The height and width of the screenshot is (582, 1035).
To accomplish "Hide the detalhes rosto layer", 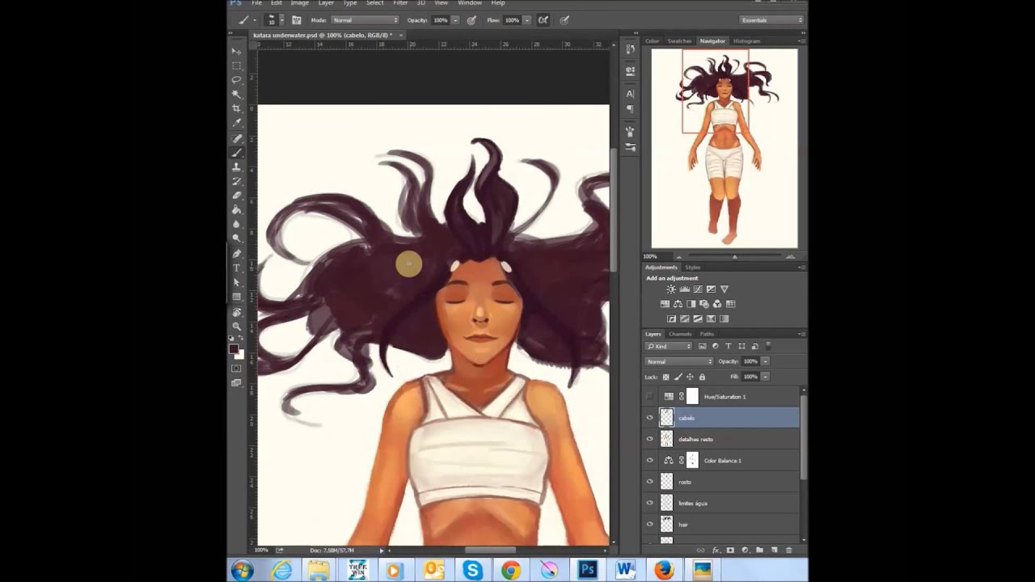I will (649, 439).
